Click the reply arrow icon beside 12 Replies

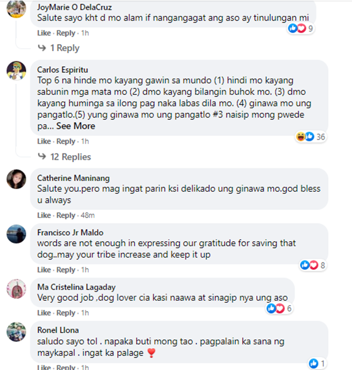(42, 157)
